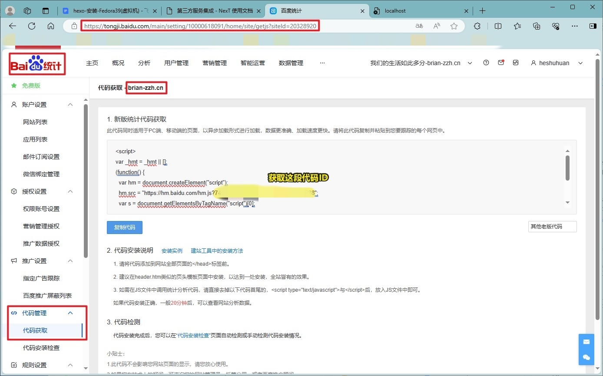Toggle split screen view icon
This screenshot has height=376, width=603.
click(x=498, y=26)
